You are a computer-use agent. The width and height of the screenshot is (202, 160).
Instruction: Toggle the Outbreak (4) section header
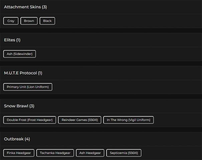[101, 139]
